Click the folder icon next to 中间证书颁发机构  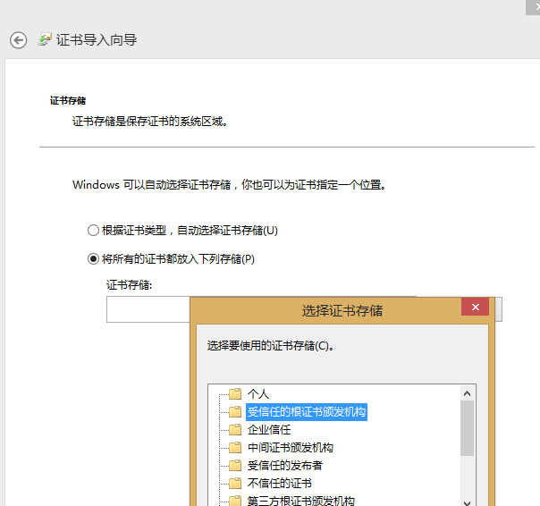tap(235, 447)
